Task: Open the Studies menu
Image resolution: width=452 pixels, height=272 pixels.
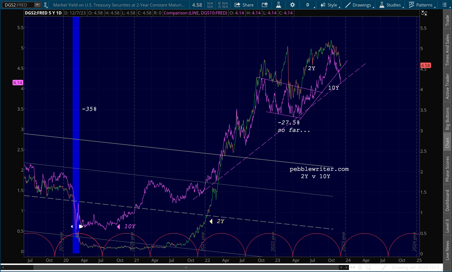Action: click(x=391, y=5)
